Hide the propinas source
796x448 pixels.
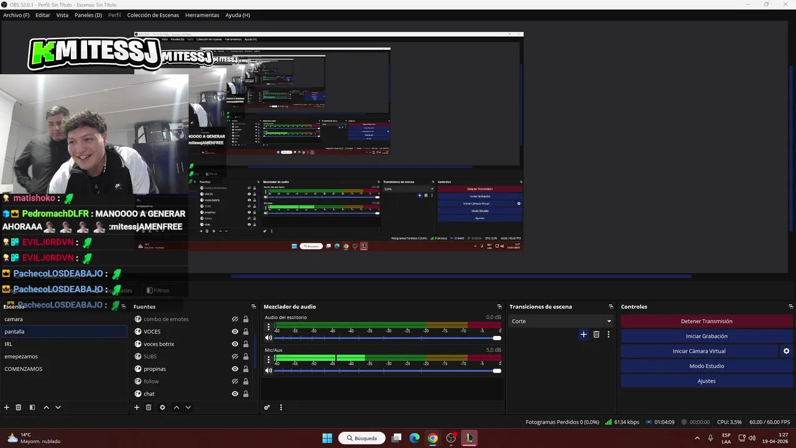click(235, 369)
